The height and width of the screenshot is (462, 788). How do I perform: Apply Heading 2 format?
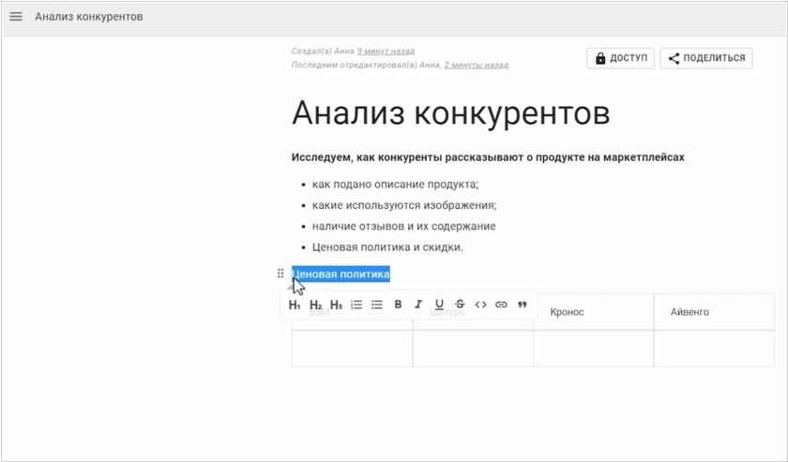[315, 305]
